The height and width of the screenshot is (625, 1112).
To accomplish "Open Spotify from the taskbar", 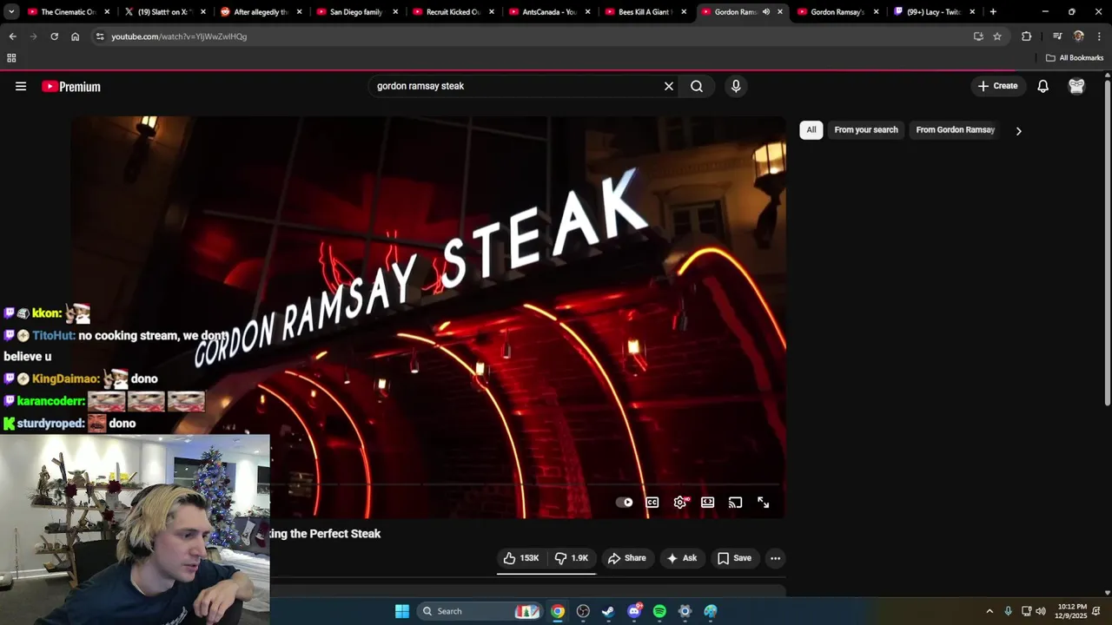I will 659,611.
